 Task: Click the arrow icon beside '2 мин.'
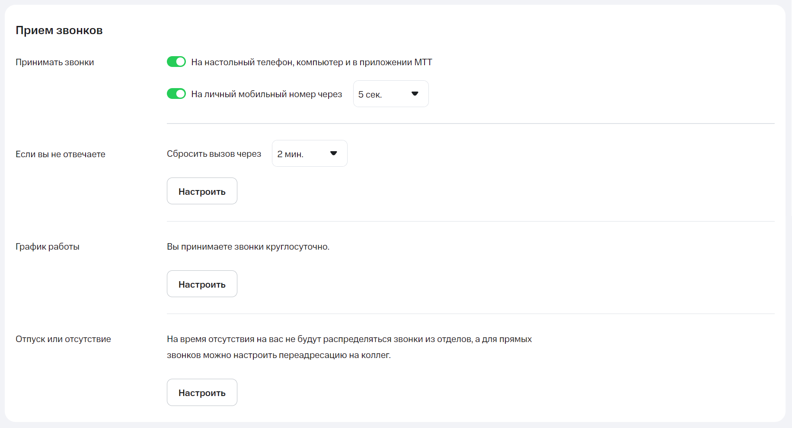333,153
